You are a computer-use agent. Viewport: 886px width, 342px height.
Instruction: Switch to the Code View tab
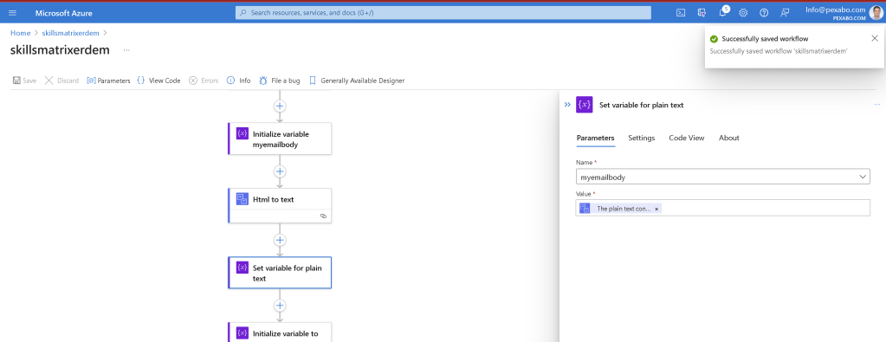coord(687,138)
